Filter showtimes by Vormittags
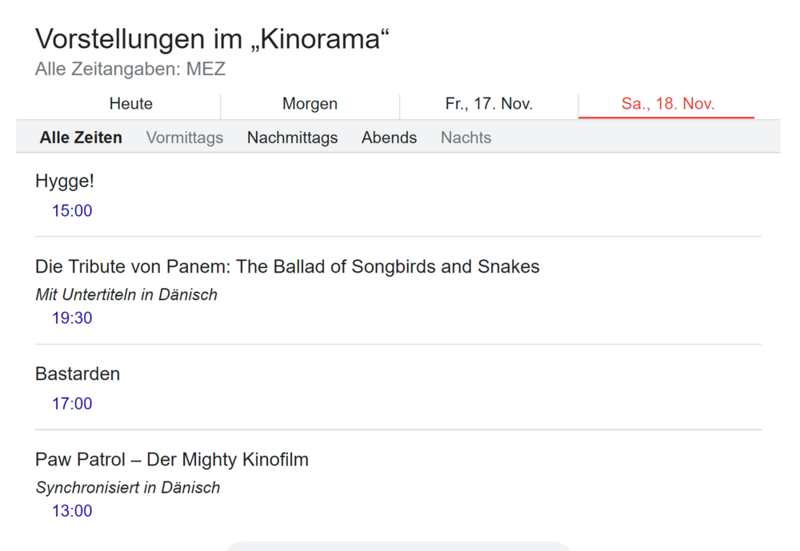 [185, 138]
